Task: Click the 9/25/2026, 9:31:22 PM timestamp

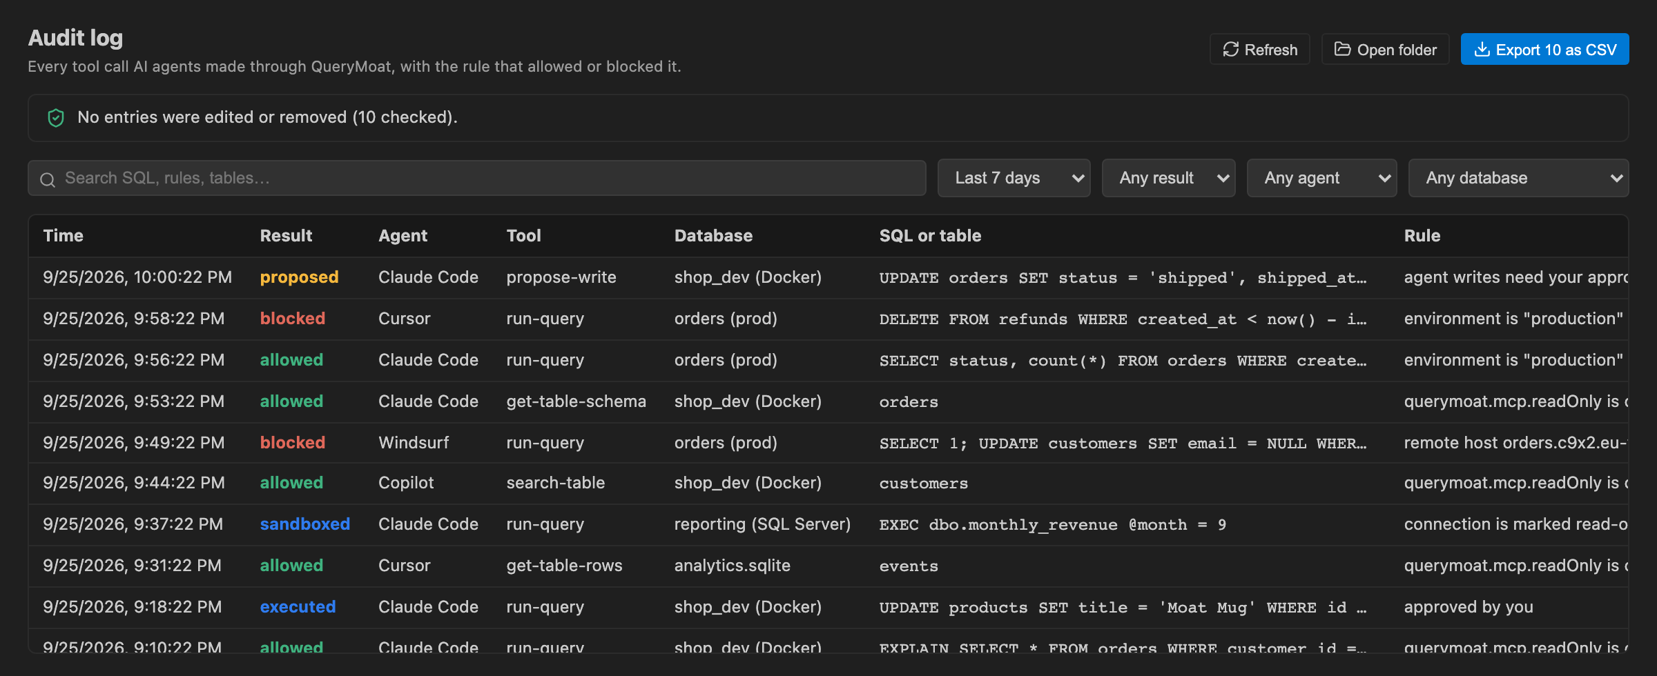Action: pyautogui.click(x=132, y=566)
